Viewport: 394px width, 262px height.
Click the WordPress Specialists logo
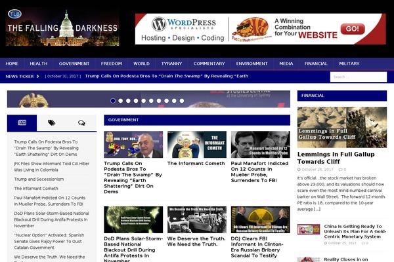coord(184,24)
